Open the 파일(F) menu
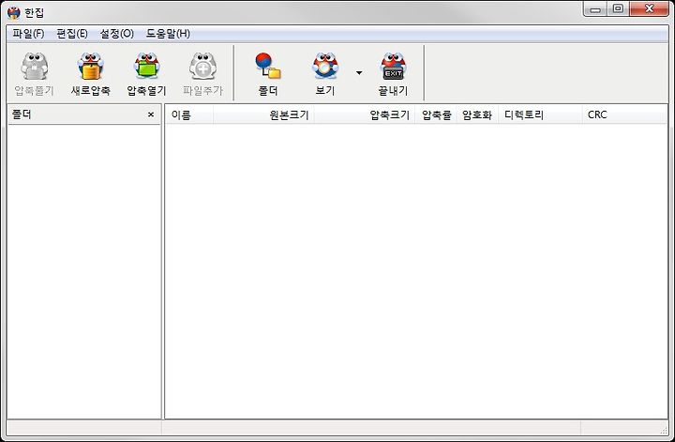Screen dimensions: 675x442 [x=28, y=34]
